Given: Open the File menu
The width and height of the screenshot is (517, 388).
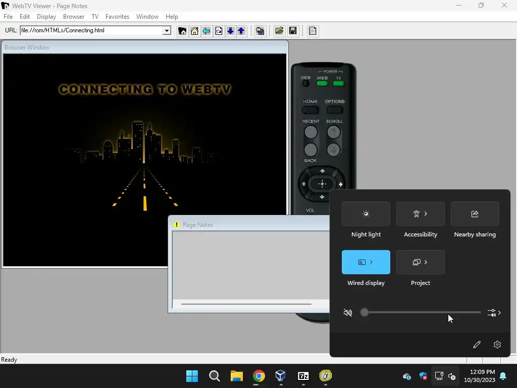Looking at the screenshot, I should 8,17.
